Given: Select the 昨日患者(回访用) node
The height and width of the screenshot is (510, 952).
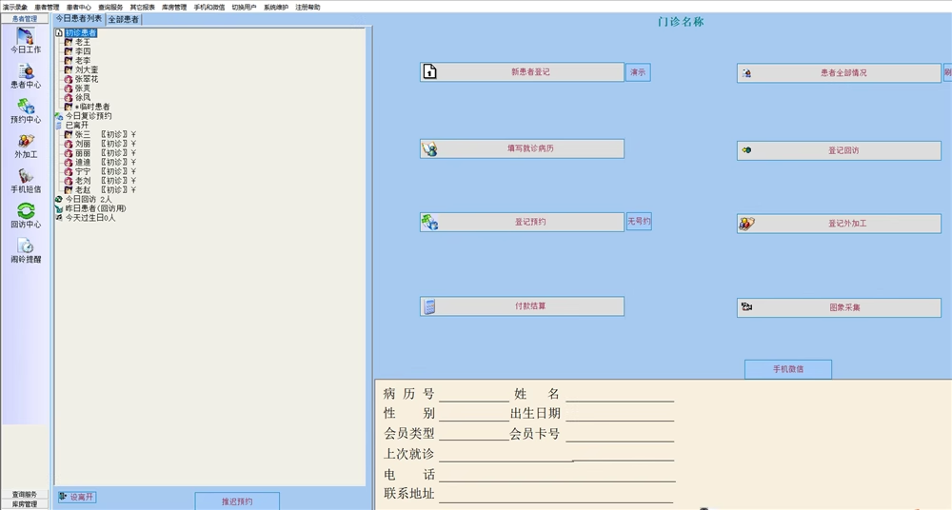Looking at the screenshot, I should [96, 208].
